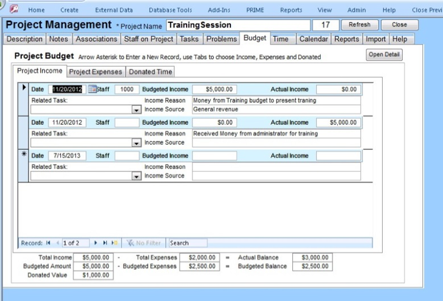Select the new record asterisk row selector
The height and width of the screenshot is (301, 443).
point(24,154)
